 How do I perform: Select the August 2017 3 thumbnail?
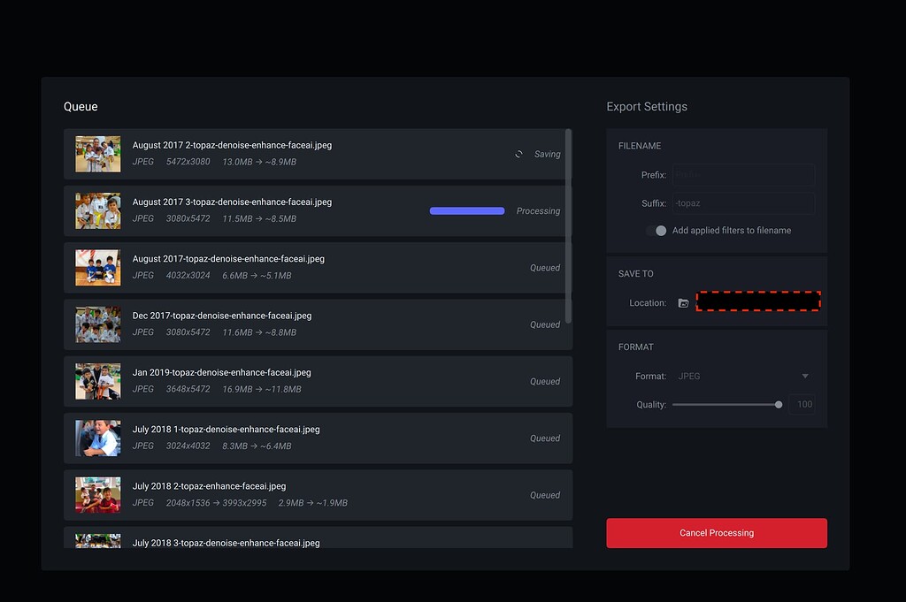pos(97,210)
